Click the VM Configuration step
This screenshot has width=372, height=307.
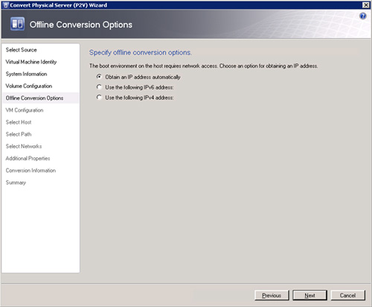point(25,110)
